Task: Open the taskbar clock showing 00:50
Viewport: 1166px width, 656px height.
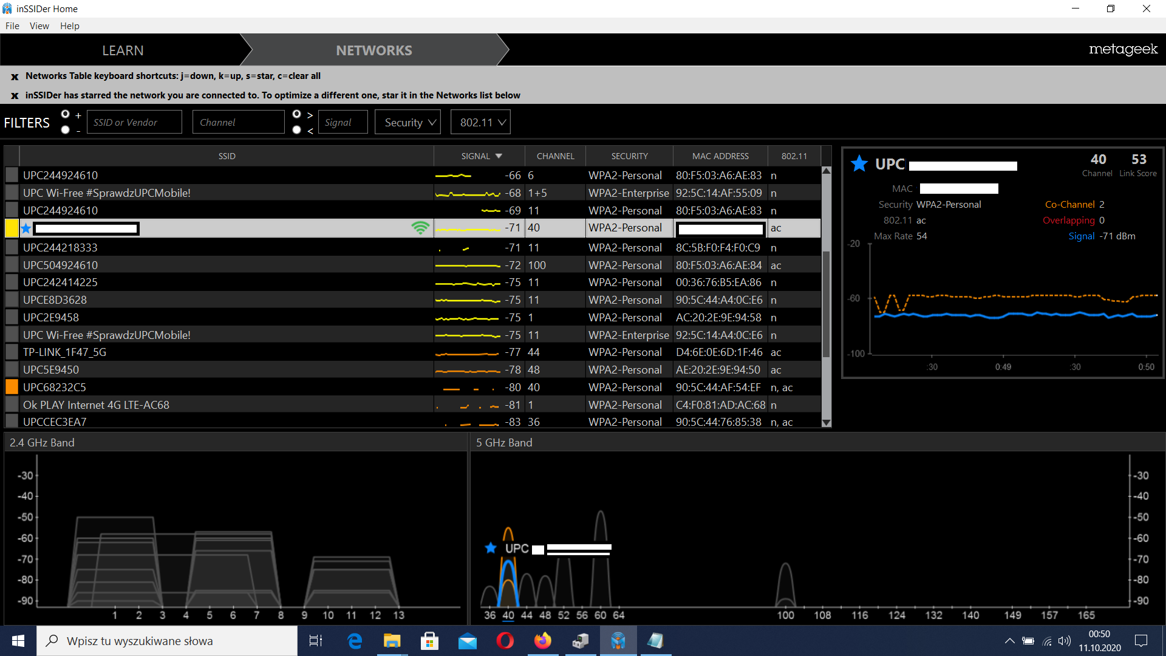Action: tap(1100, 641)
